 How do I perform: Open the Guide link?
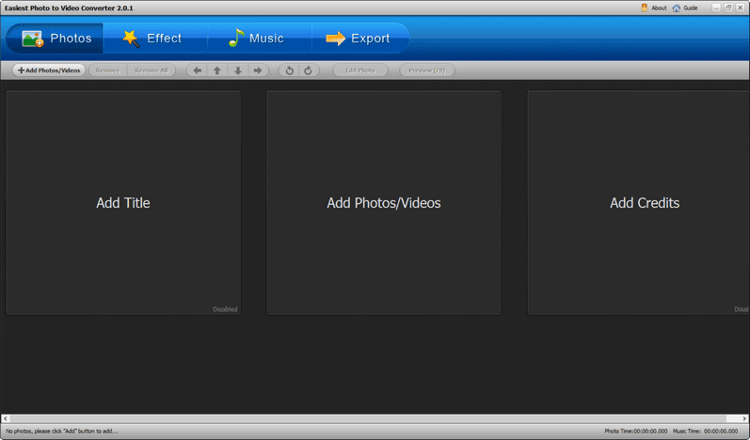point(685,8)
